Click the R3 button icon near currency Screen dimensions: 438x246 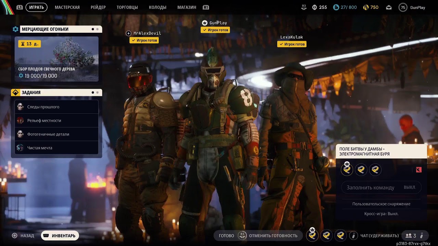pos(304,7)
